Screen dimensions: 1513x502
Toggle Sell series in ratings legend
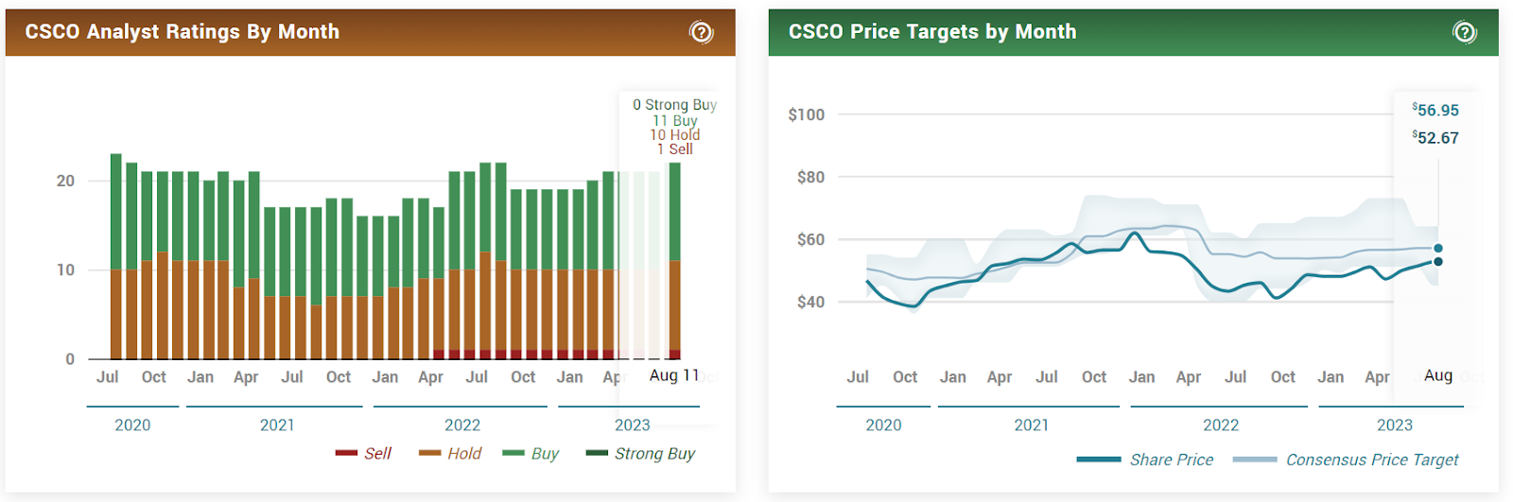tap(363, 454)
